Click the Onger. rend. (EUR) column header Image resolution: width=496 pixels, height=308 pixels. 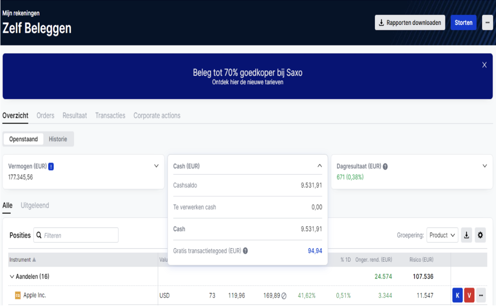[x=374, y=260]
